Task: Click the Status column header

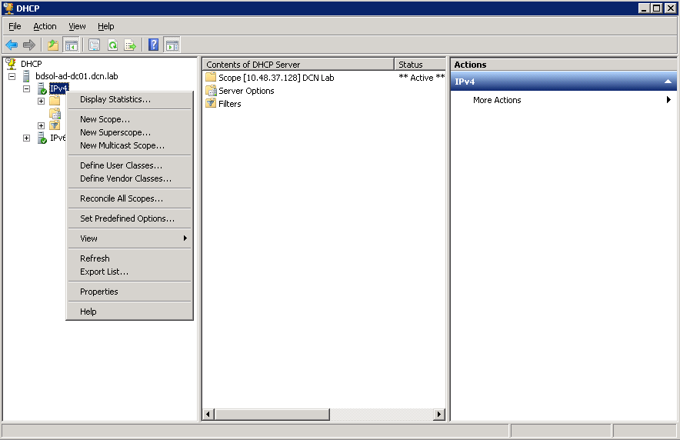Action: point(420,64)
